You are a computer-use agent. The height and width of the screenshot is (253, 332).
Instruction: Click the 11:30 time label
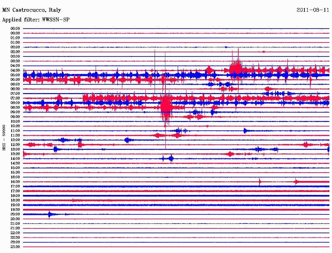(x=15, y=135)
